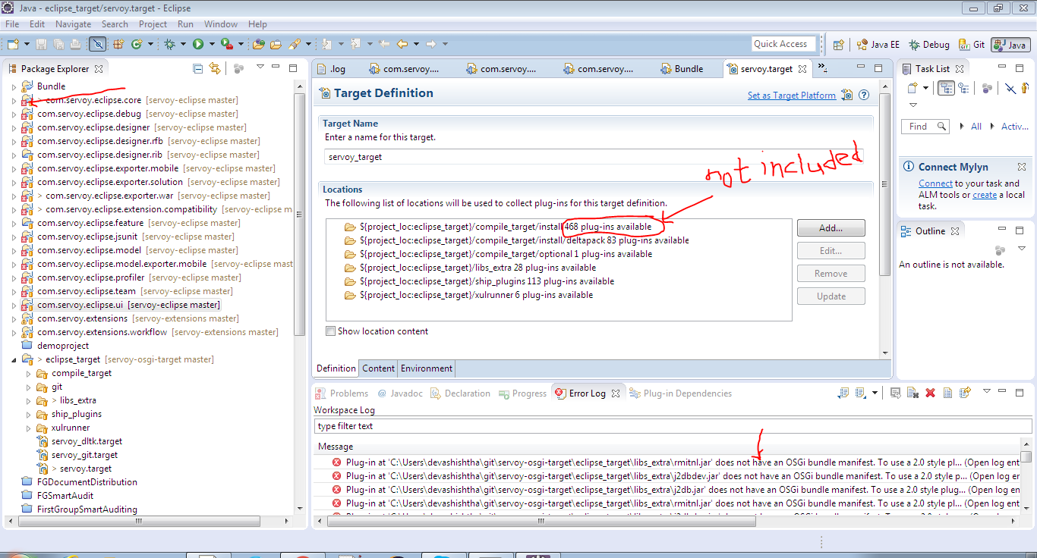Close the Connect Mylyn notification
The height and width of the screenshot is (558, 1037).
click(x=1022, y=167)
